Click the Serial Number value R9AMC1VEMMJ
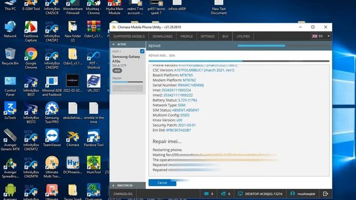356x200 pixels. coord(191,85)
